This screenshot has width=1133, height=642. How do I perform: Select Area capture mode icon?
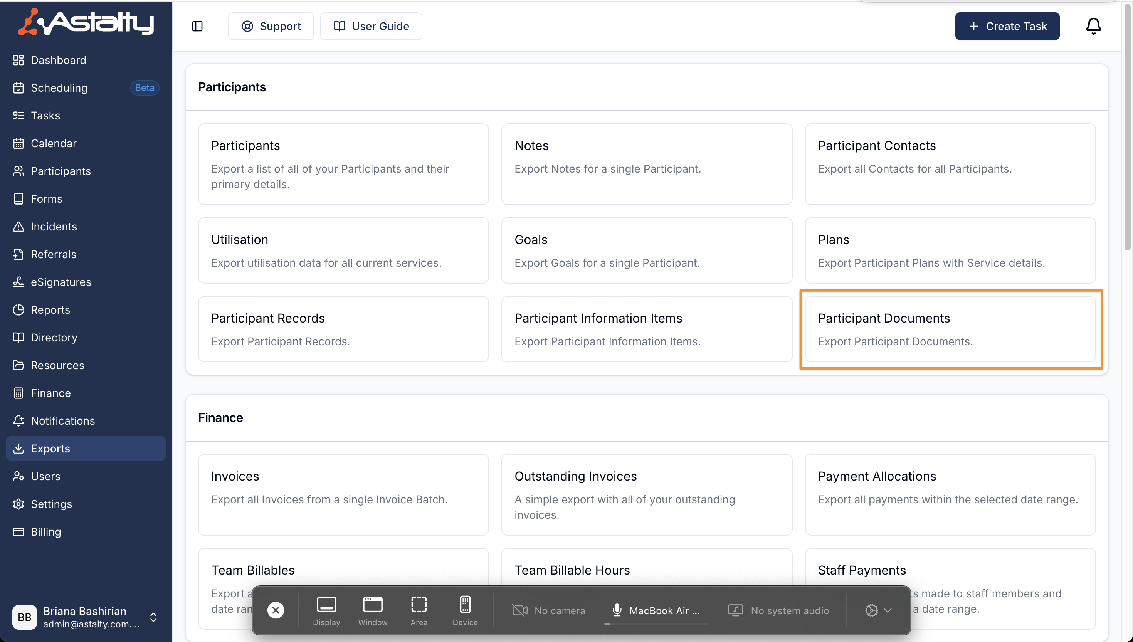419,610
